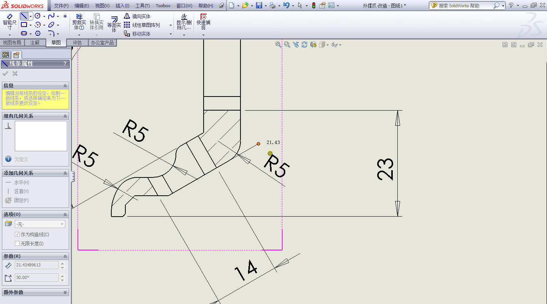Click the Rotate view icon
This screenshot has height=304, width=547.
304,44
